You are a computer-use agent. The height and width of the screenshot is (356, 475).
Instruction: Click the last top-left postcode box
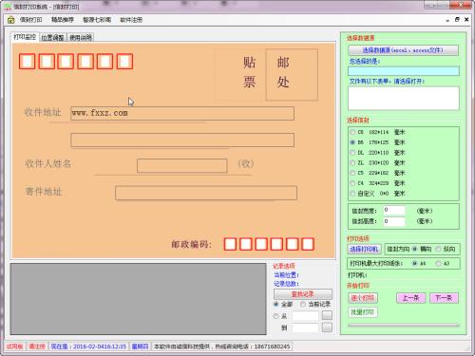[124, 62]
